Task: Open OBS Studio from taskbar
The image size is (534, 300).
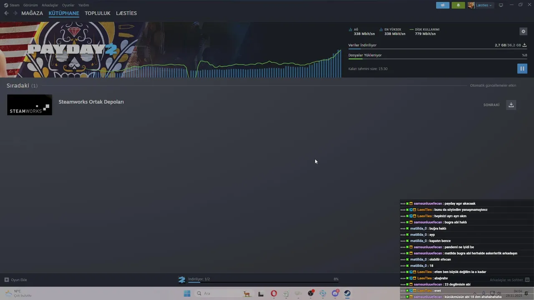Action: click(310, 293)
